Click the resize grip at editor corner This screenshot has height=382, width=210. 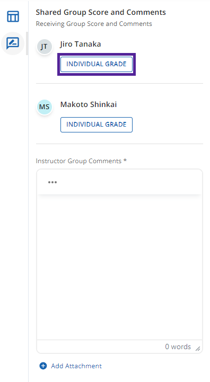click(198, 349)
